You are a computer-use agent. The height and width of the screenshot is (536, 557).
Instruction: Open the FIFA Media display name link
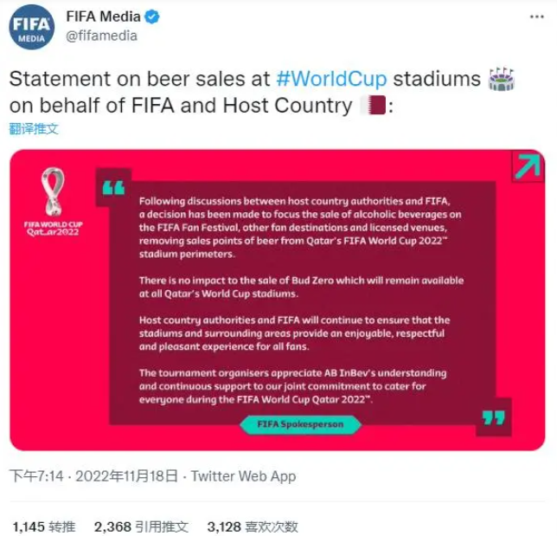tap(106, 17)
